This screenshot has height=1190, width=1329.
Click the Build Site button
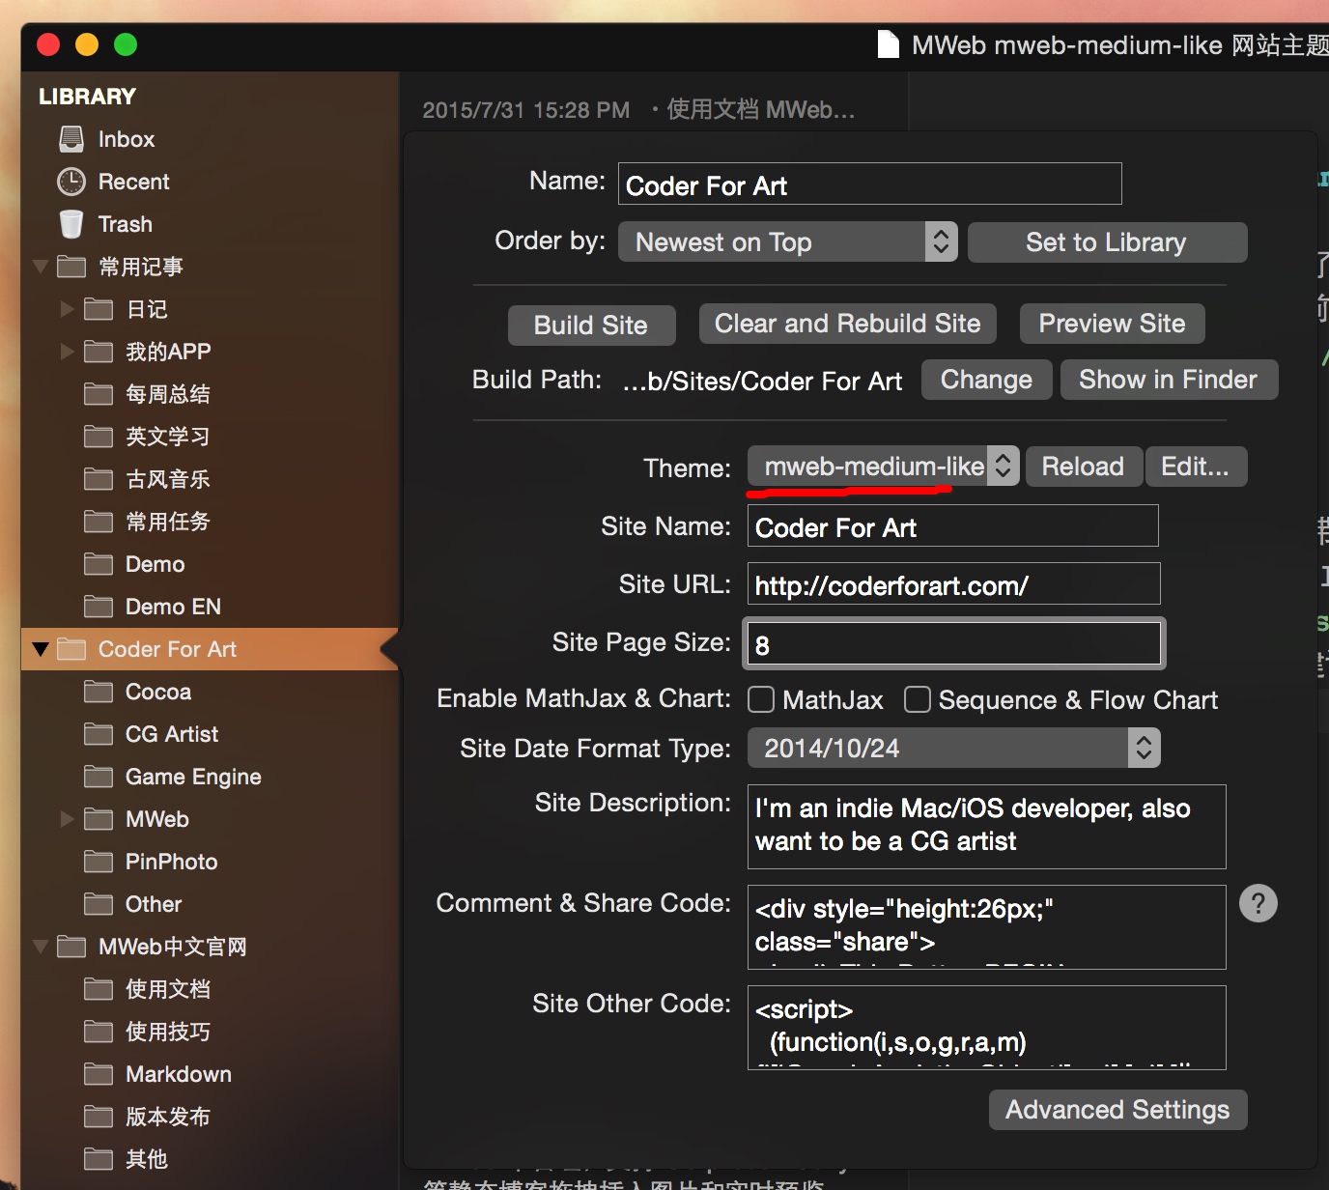[x=591, y=325]
